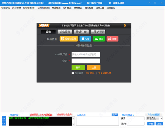165x128 pixels.
Task: Click the 点击领取极品号 link
Action: pos(64,115)
